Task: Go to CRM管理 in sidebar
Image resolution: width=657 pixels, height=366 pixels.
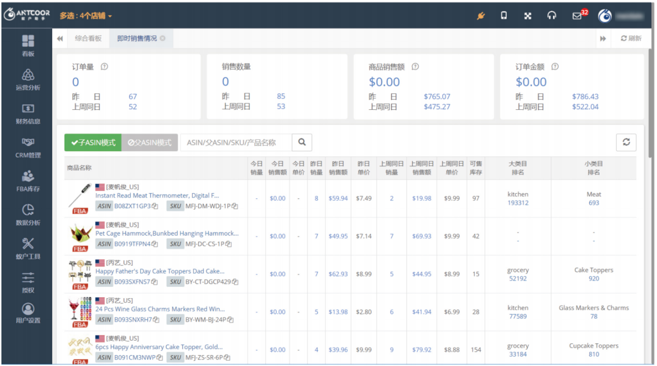Action: (x=28, y=147)
